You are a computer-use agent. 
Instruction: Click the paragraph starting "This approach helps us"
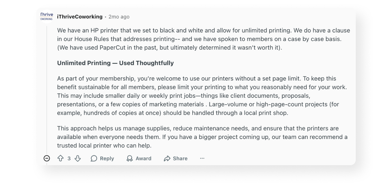click(x=201, y=137)
